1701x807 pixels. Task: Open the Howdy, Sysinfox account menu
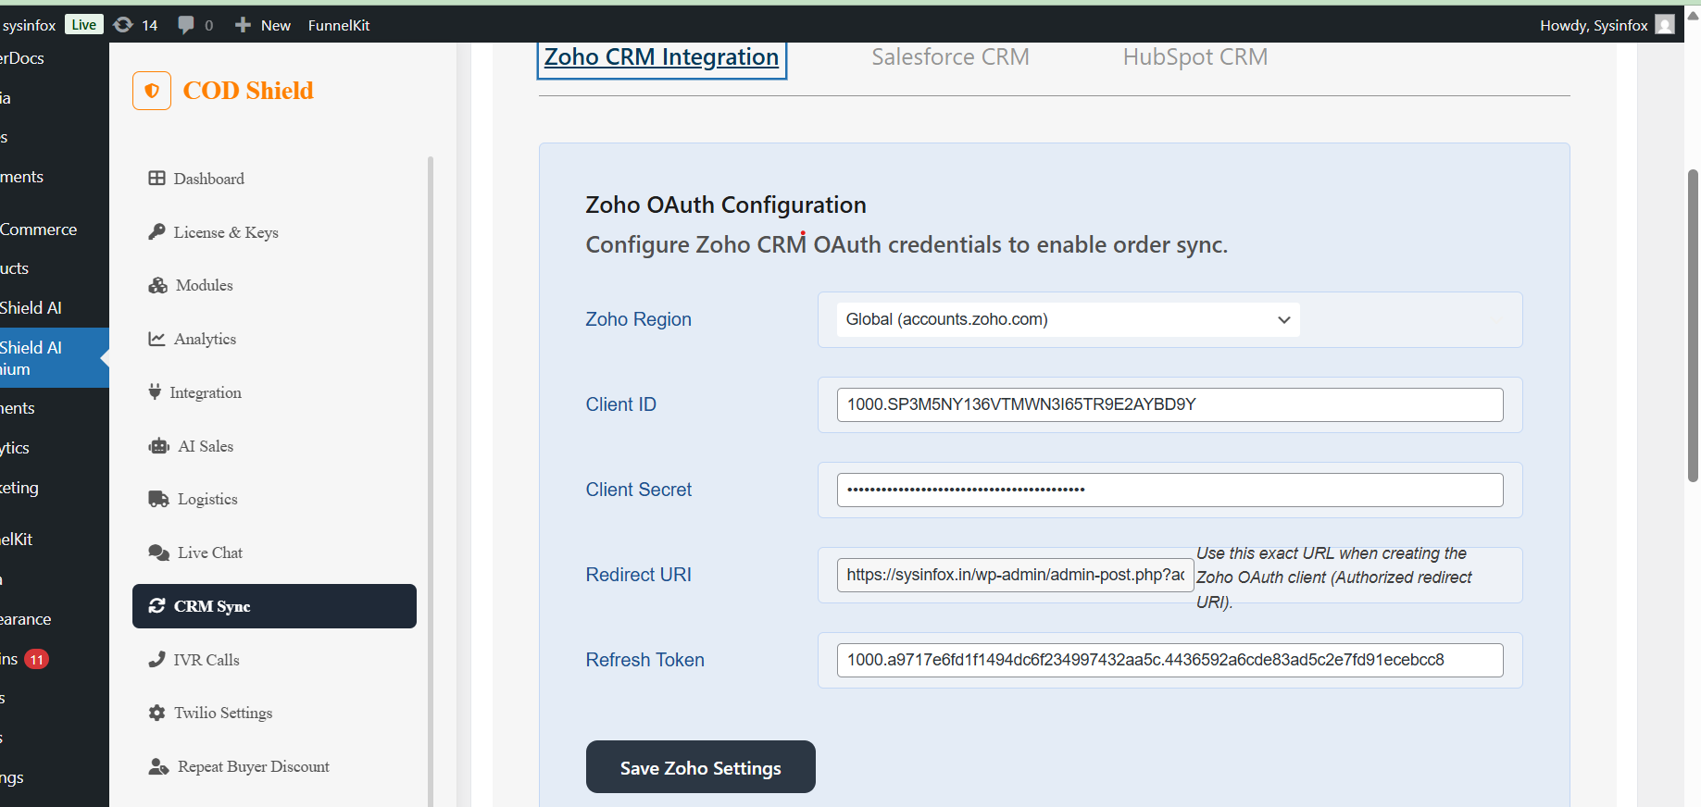1605,25
